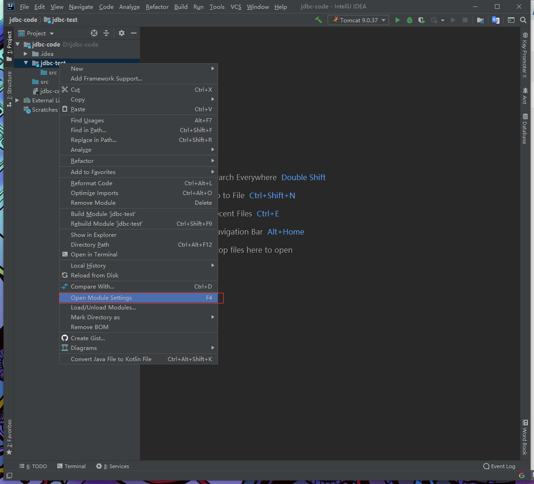The height and width of the screenshot is (484, 534).
Task: Open the Project side tab
Action: point(9,46)
